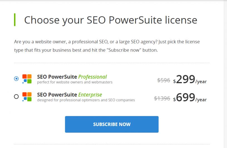Select the SEO PowerSuite Enterprise radio button
The height and width of the screenshot is (148, 227).
pyautogui.click(x=16, y=97)
